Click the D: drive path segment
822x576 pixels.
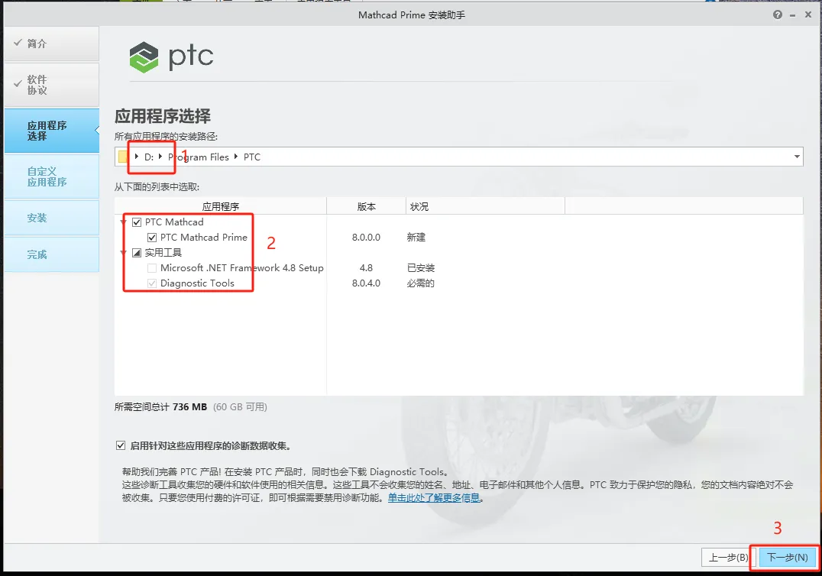pyautogui.click(x=149, y=157)
